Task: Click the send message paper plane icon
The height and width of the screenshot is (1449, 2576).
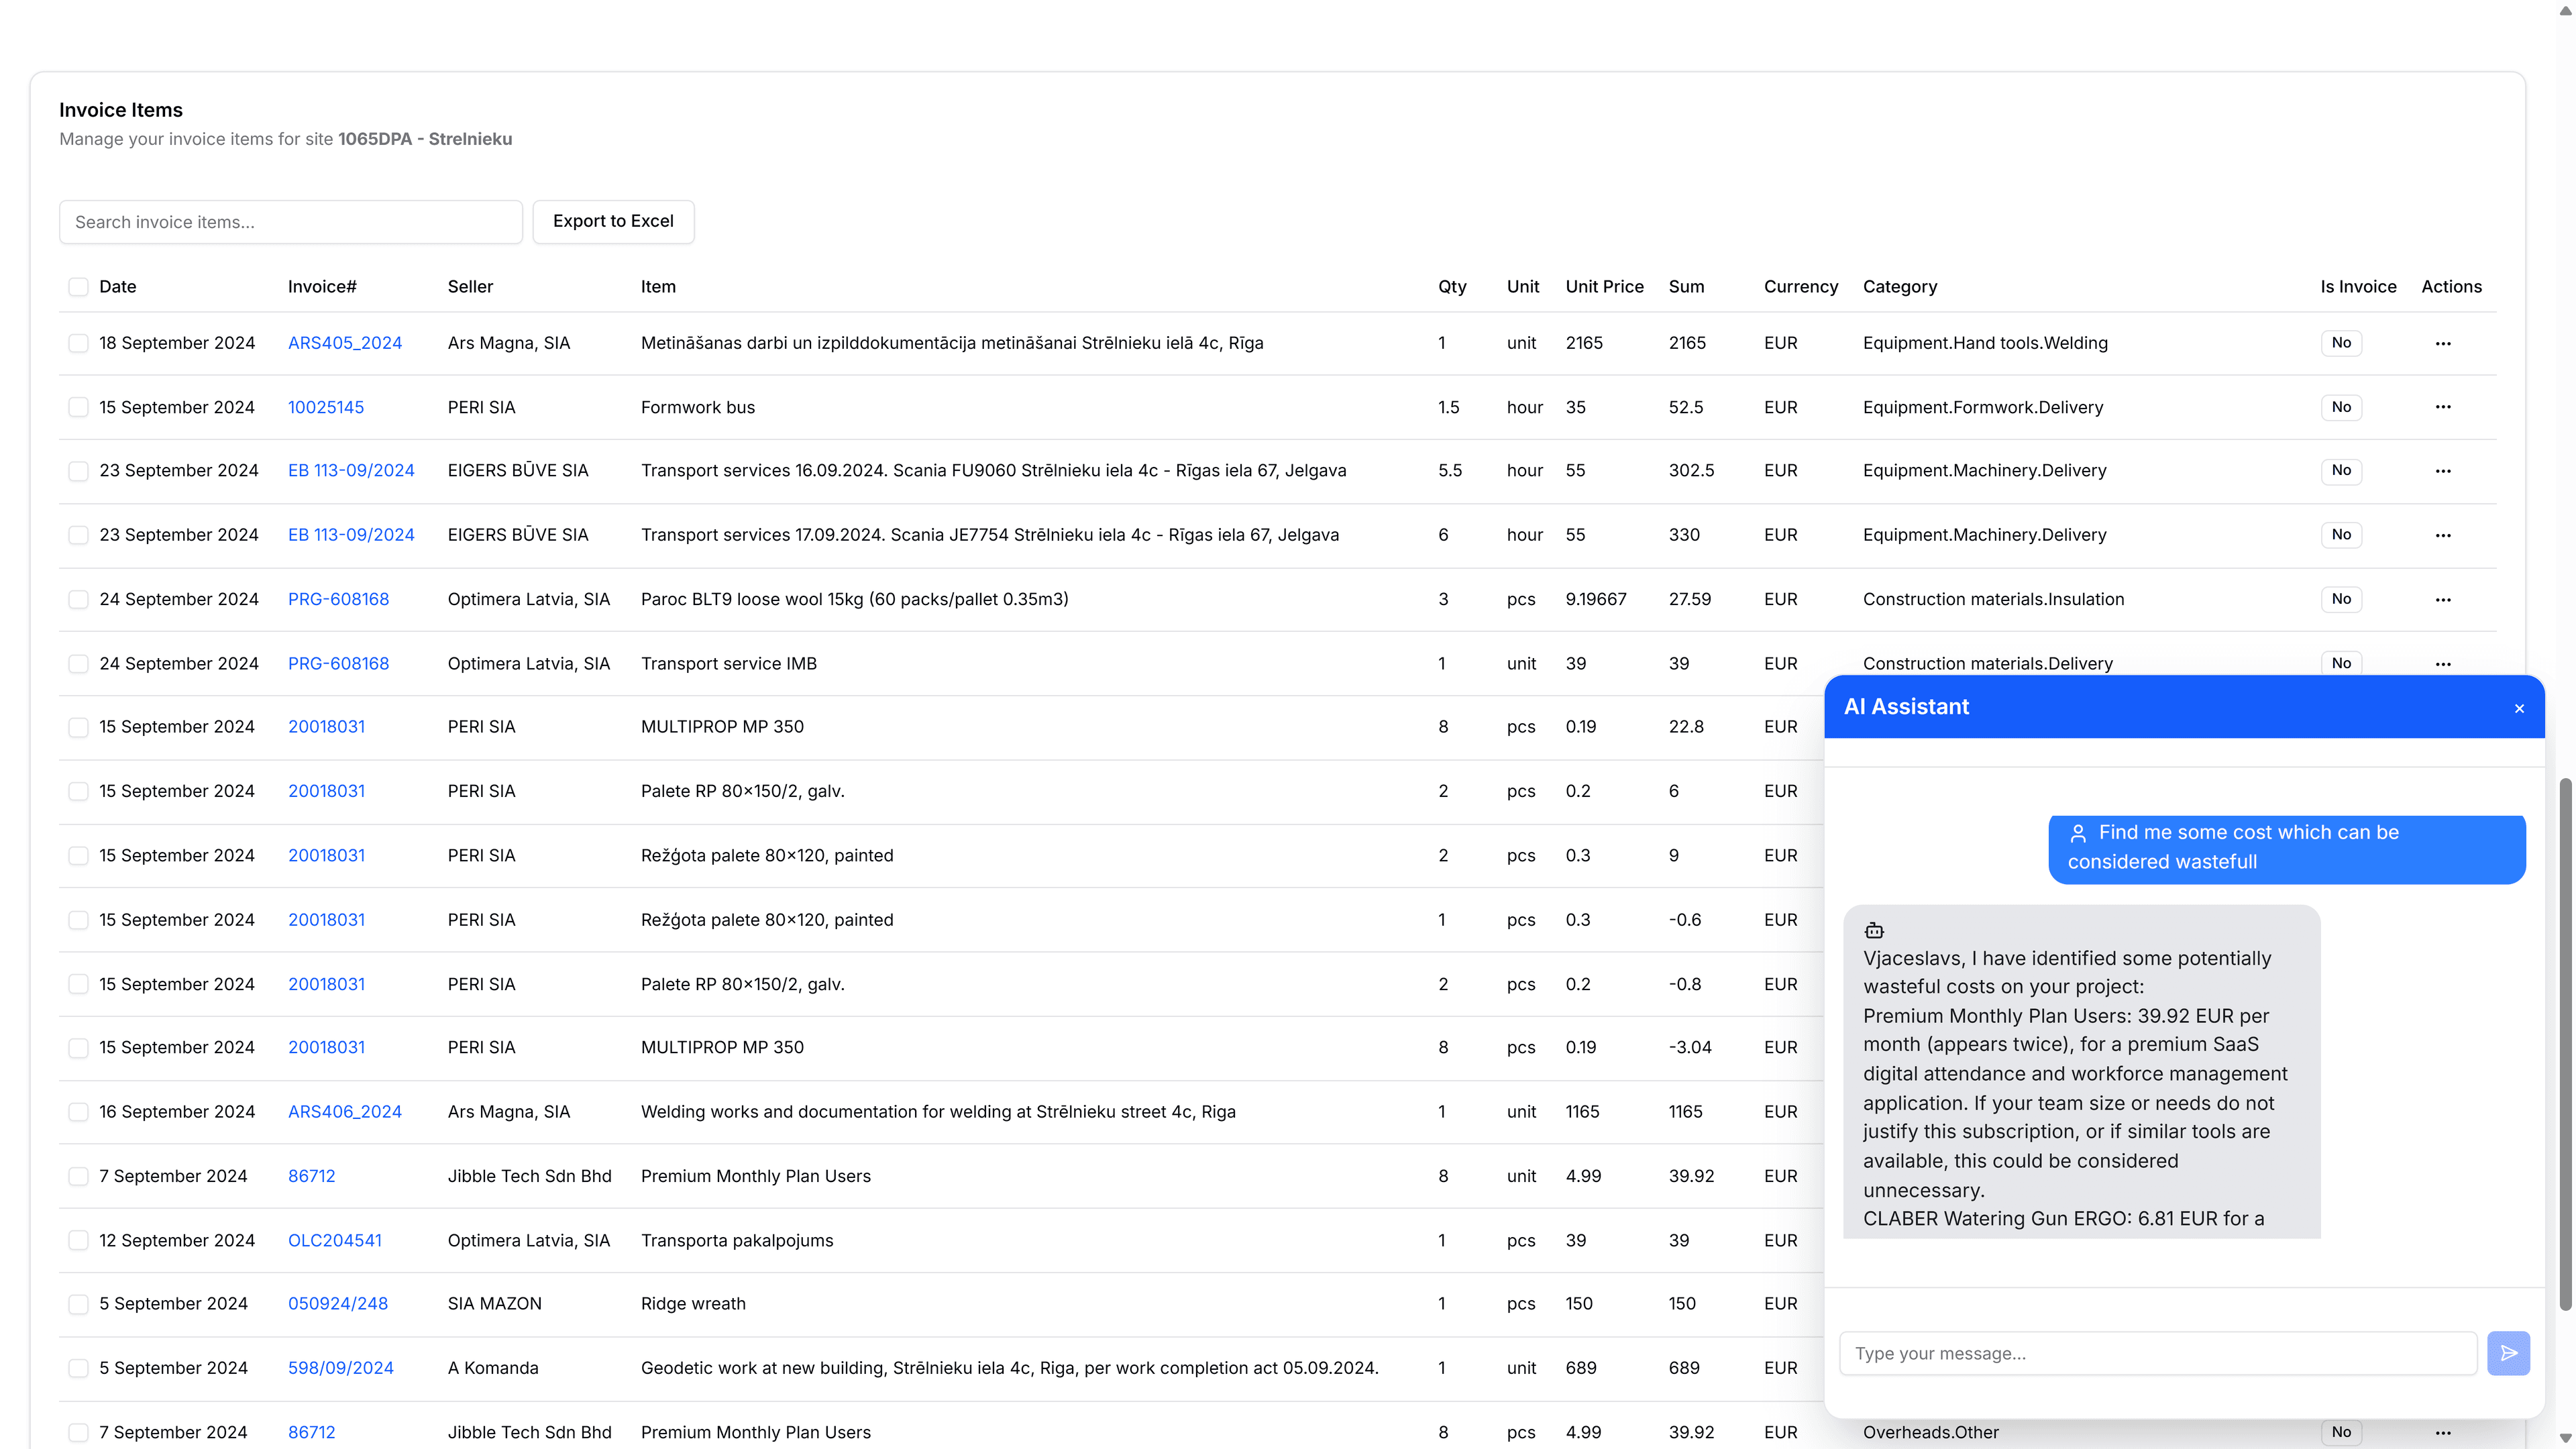Action: tap(2509, 1353)
